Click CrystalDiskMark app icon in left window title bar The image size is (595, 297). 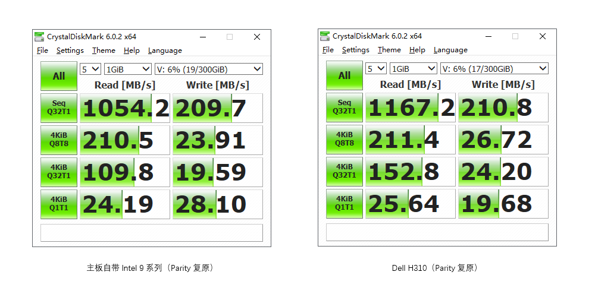pyautogui.click(x=39, y=37)
